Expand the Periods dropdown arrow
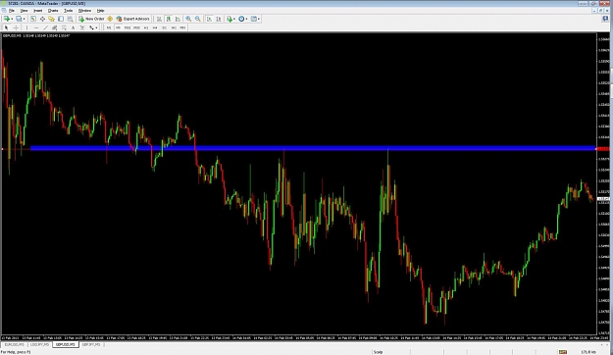 pyautogui.click(x=246, y=19)
